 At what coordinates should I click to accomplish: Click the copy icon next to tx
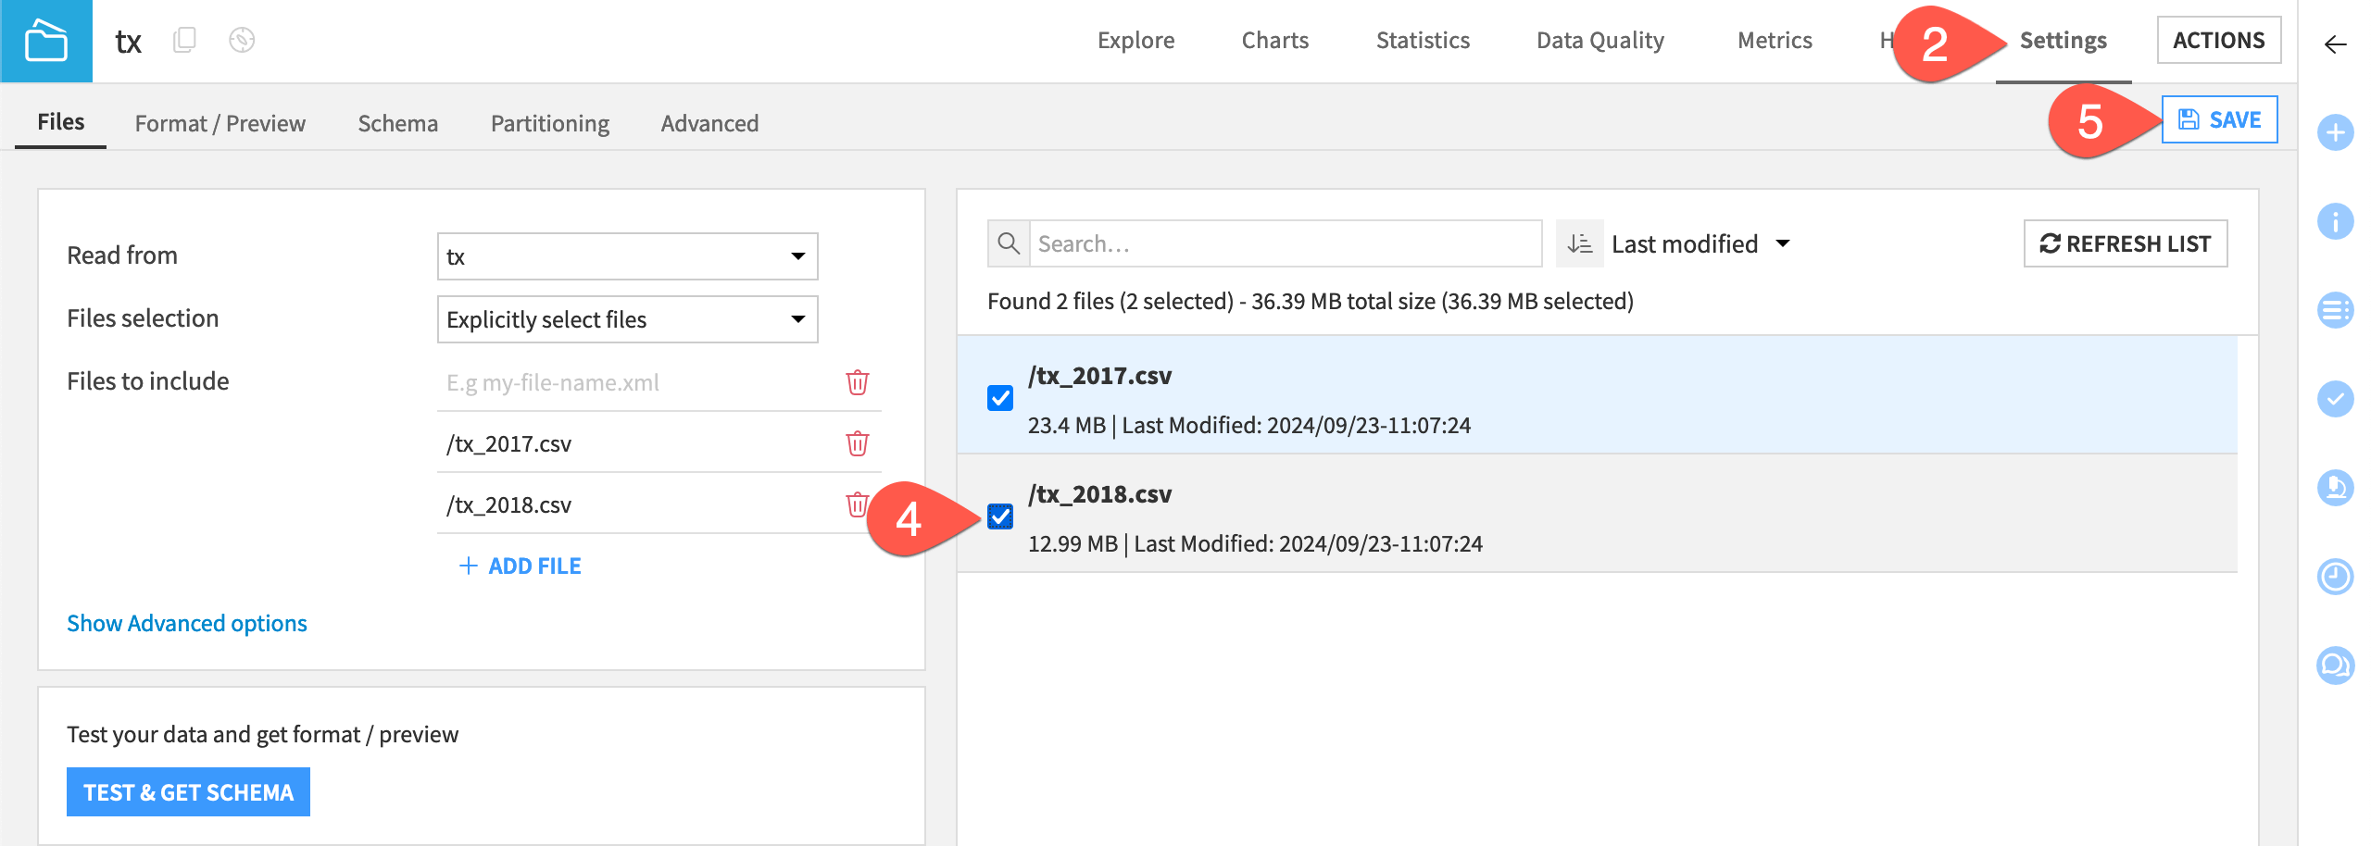coord(184,40)
